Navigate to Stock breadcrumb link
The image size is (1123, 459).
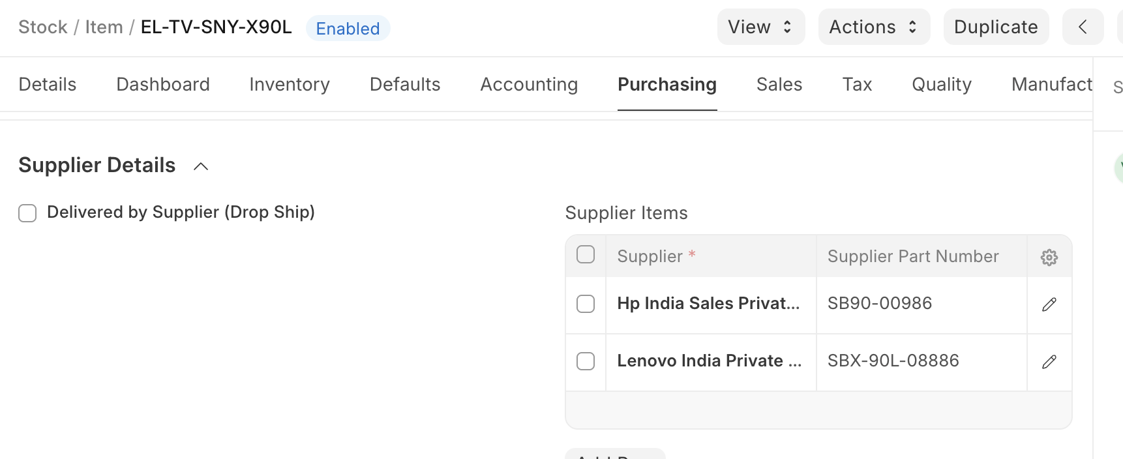click(x=43, y=27)
